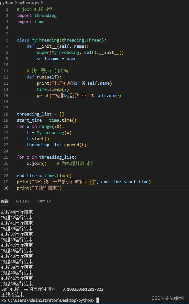Click the x.join() call
The width and height of the screenshot is (189, 304).
pos(37,164)
